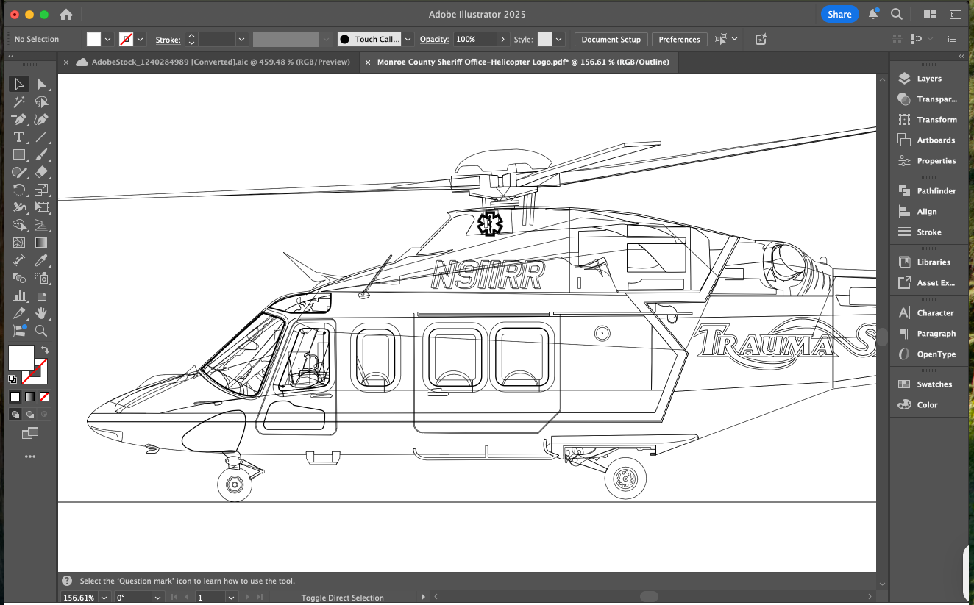The width and height of the screenshot is (974, 605).
Task: Click the underlined Stroke label link
Action: point(168,40)
